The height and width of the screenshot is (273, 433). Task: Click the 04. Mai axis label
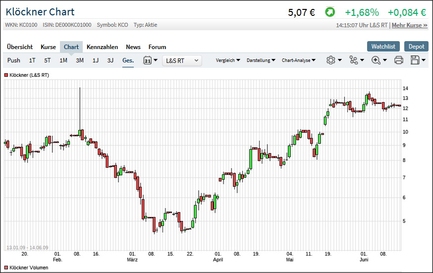[x=290, y=257]
